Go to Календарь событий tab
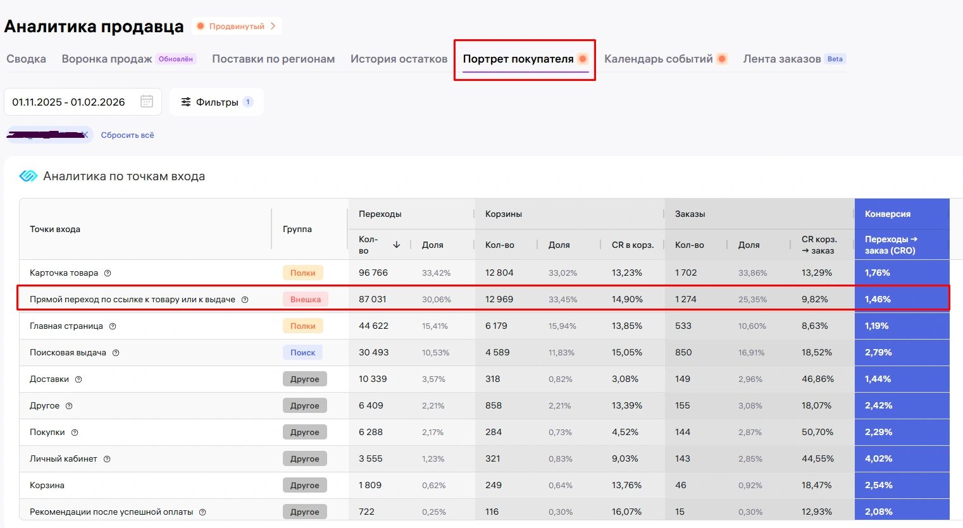The image size is (963, 528). pyautogui.click(x=658, y=59)
